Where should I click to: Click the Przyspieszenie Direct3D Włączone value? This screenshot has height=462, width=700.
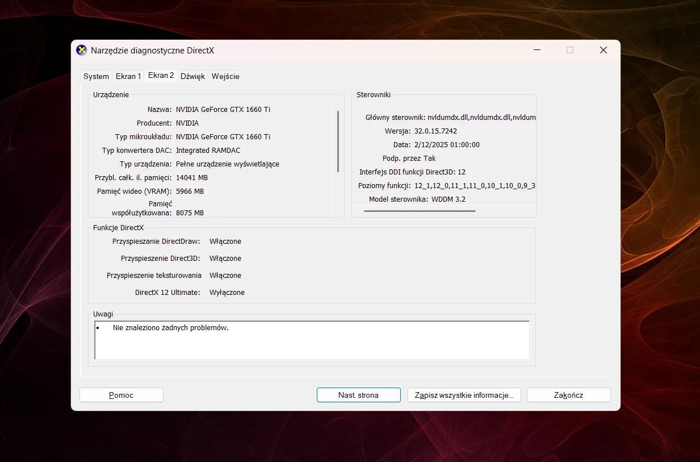225,258
